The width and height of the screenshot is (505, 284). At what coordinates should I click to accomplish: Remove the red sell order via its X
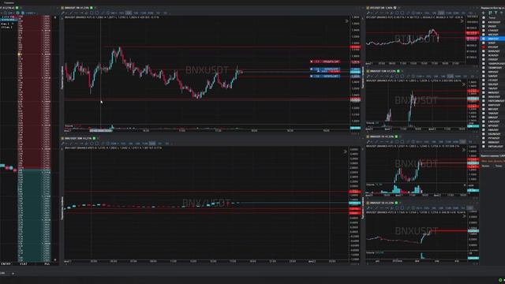point(312,62)
